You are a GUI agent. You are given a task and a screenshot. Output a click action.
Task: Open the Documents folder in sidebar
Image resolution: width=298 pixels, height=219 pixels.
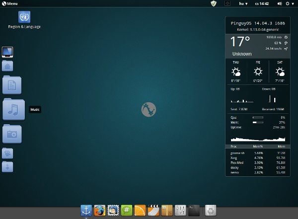pos(12,85)
